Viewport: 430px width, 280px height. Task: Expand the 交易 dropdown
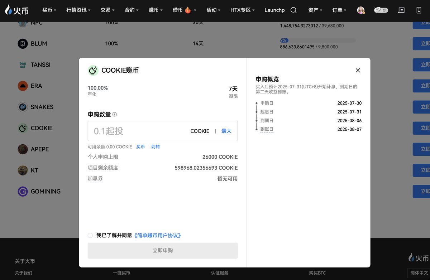[x=107, y=10]
